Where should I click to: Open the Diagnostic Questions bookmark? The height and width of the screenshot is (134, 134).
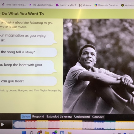(x=106, y=5)
